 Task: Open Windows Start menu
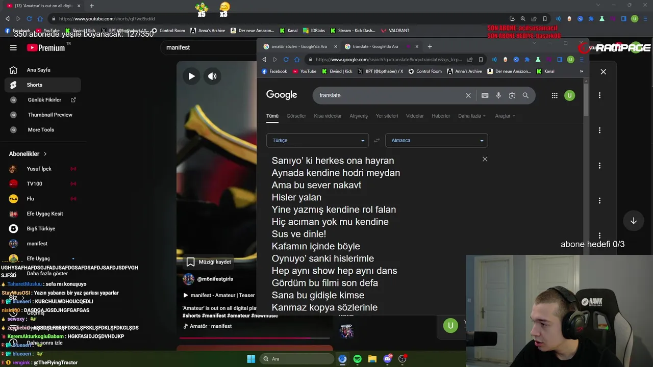tap(251, 359)
